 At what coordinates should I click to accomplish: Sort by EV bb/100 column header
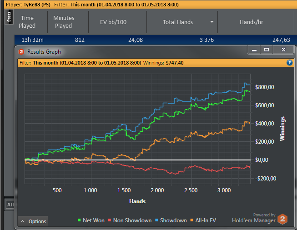pos(113,22)
